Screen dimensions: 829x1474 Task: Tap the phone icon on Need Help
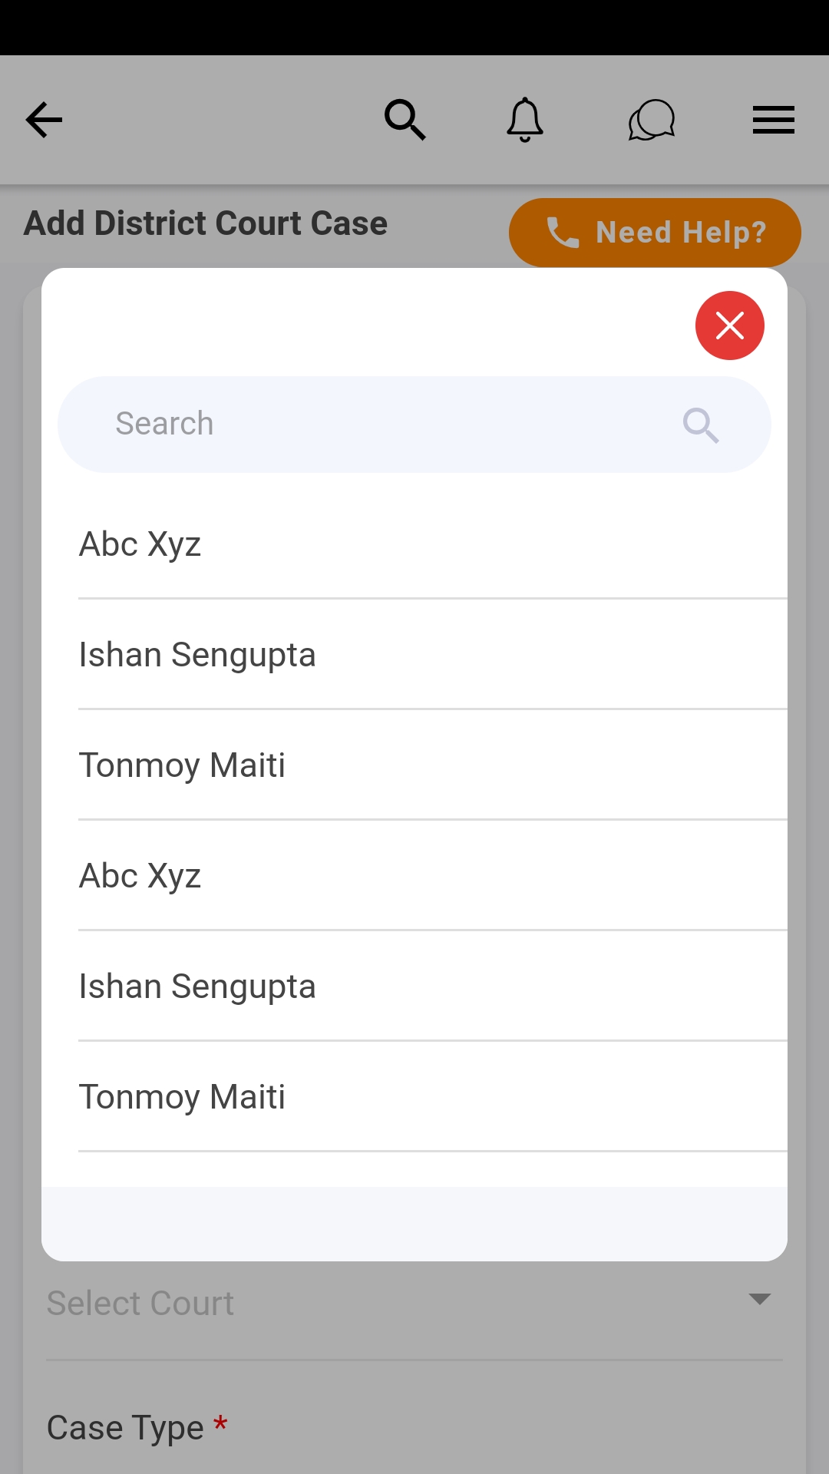(x=563, y=233)
